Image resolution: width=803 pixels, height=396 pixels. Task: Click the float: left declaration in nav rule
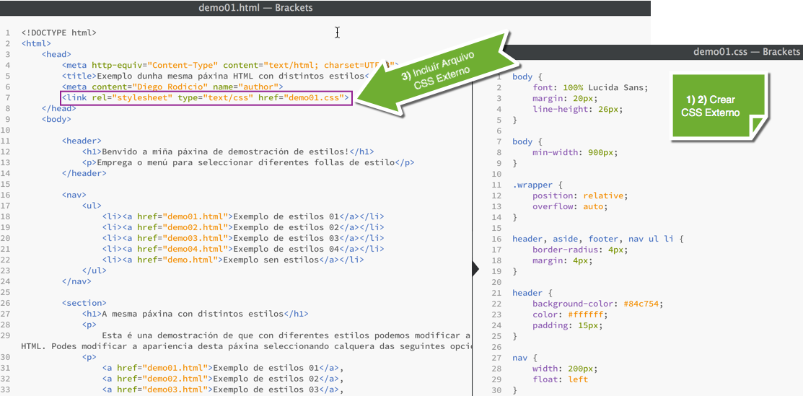point(560,379)
